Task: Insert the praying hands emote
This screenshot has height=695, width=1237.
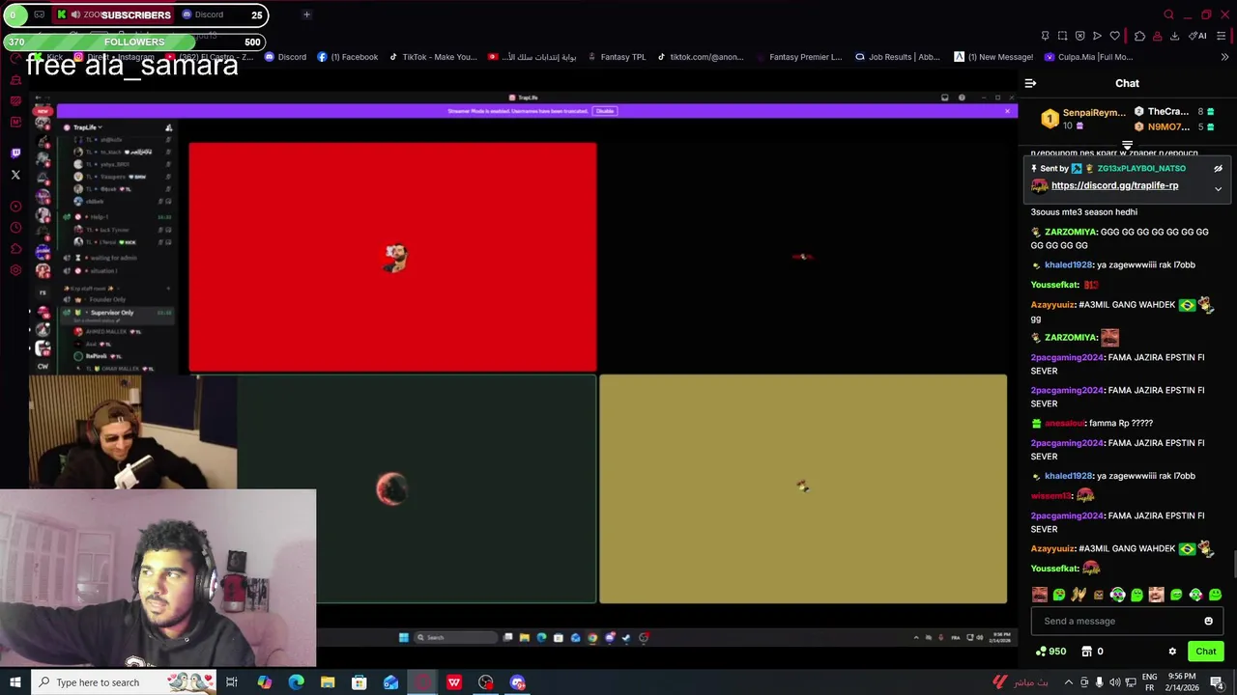Action: click(1079, 595)
